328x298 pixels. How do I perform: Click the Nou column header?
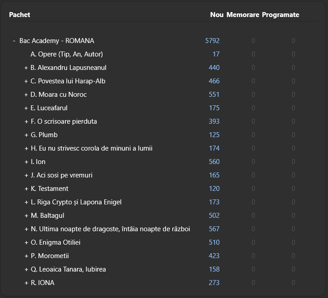point(217,15)
